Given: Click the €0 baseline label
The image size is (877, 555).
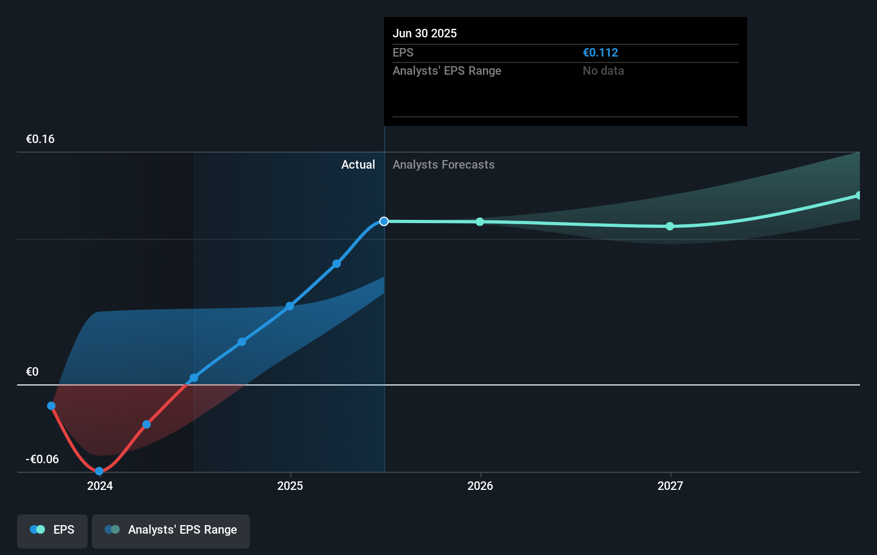Looking at the screenshot, I should [x=32, y=372].
